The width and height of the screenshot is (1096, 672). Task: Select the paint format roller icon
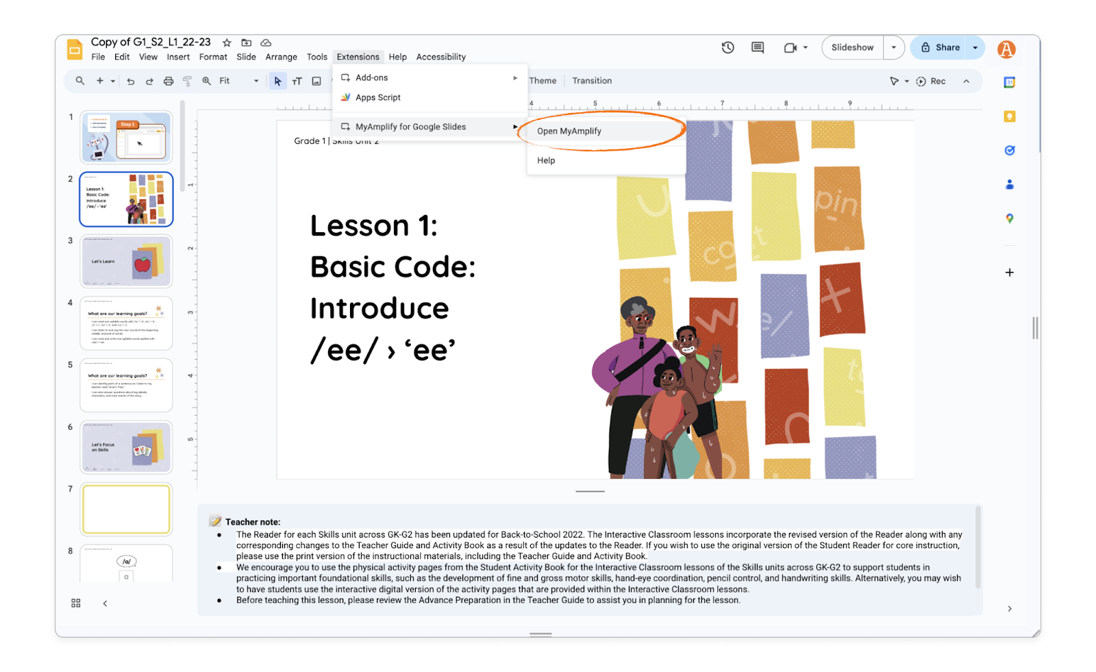tap(187, 81)
